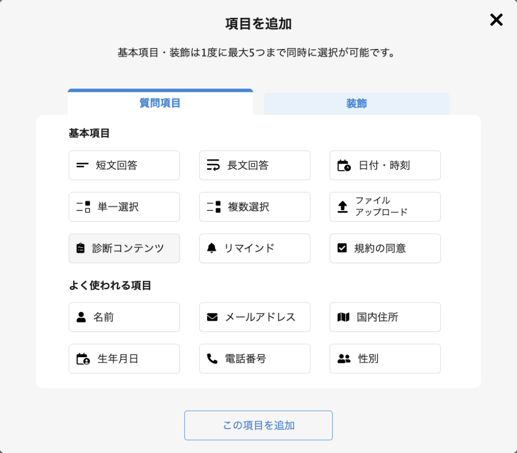Click the diagnosis content (診断コンテンツ) clipboard icon

(80, 248)
